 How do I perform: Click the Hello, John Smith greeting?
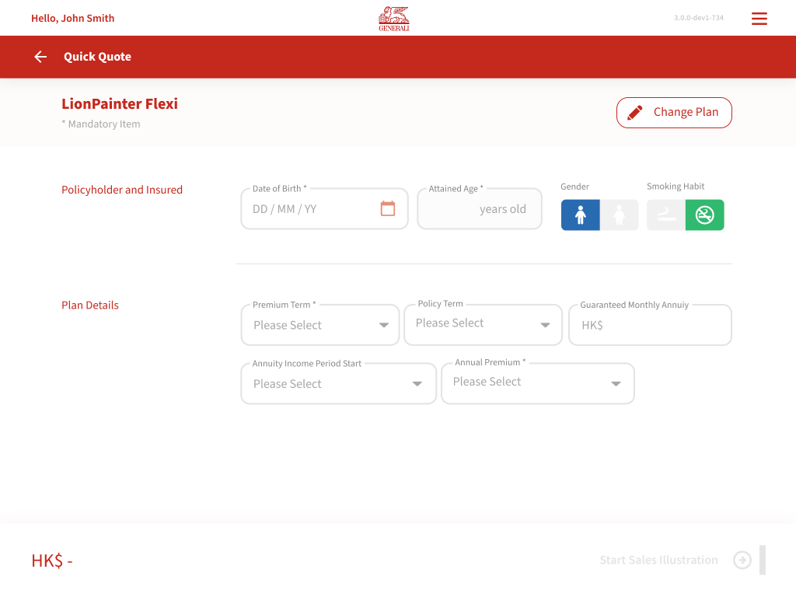point(72,19)
